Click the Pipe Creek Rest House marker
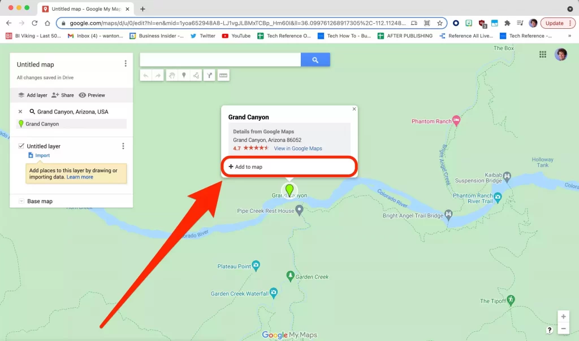 click(300, 211)
